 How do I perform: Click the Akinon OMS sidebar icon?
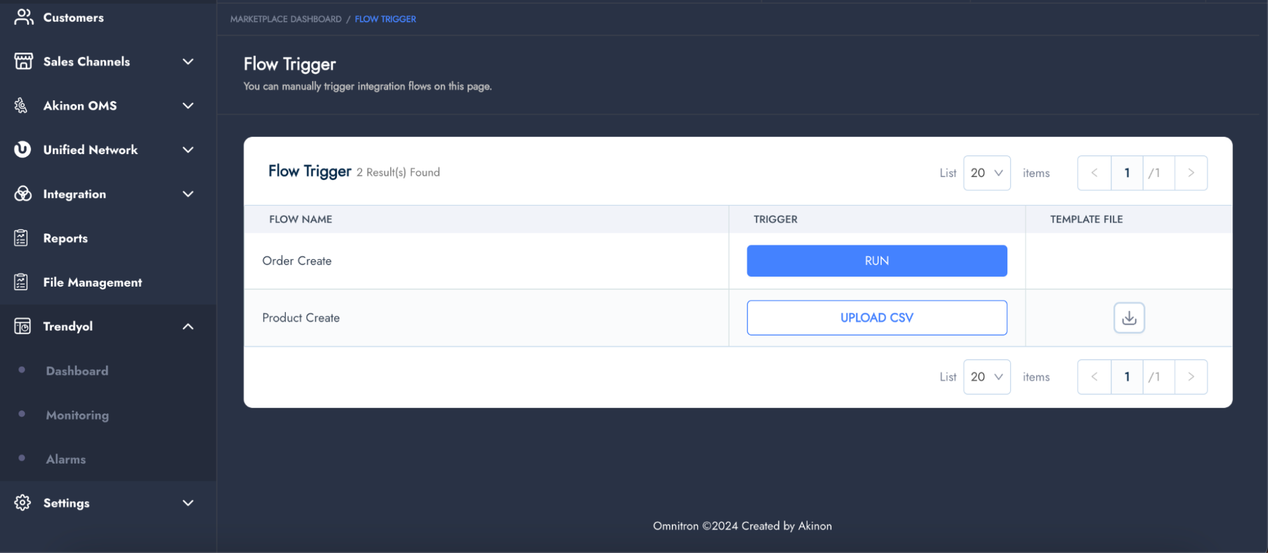pyautogui.click(x=22, y=105)
